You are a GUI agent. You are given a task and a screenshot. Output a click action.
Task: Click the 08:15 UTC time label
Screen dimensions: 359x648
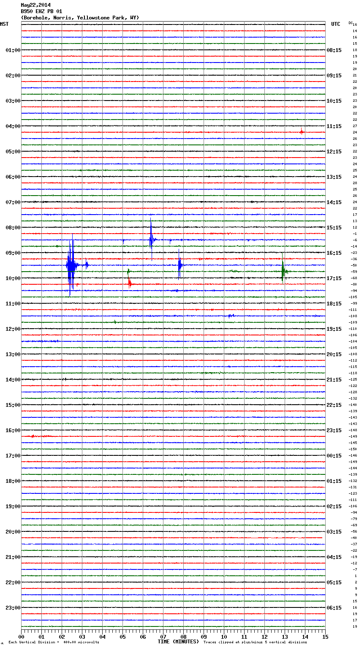(x=334, y=50)
